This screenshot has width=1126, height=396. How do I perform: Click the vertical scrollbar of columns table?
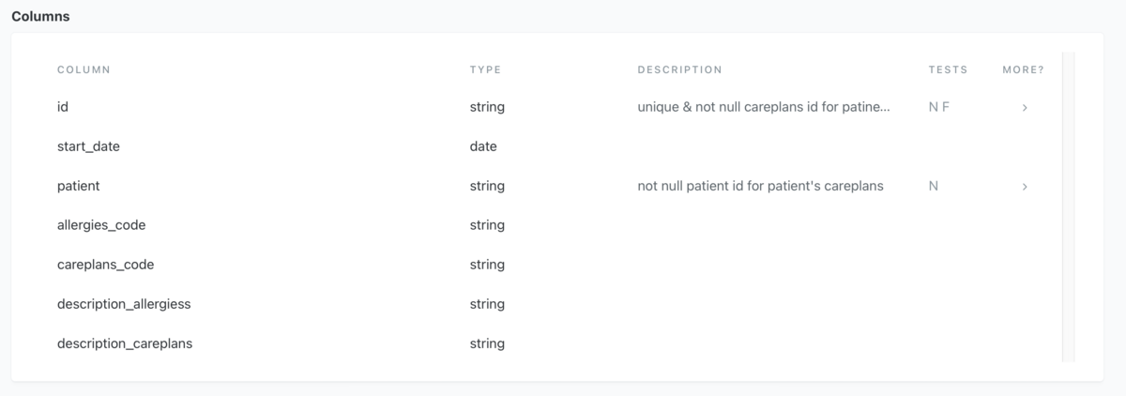(x=1068, y=206)
